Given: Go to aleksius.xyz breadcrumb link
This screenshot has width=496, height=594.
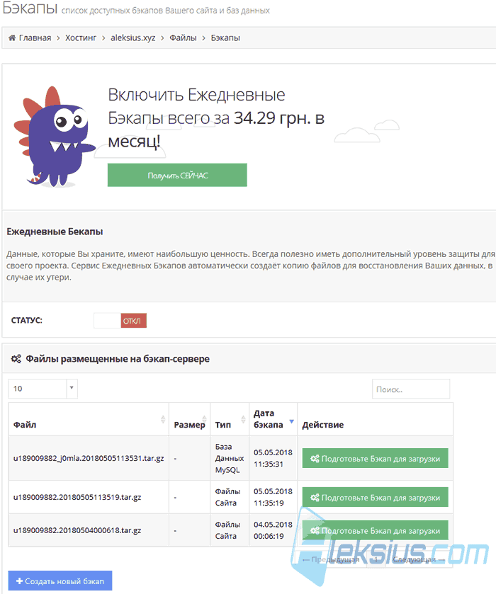Looking at the screenshot, I should pos(133,38).
